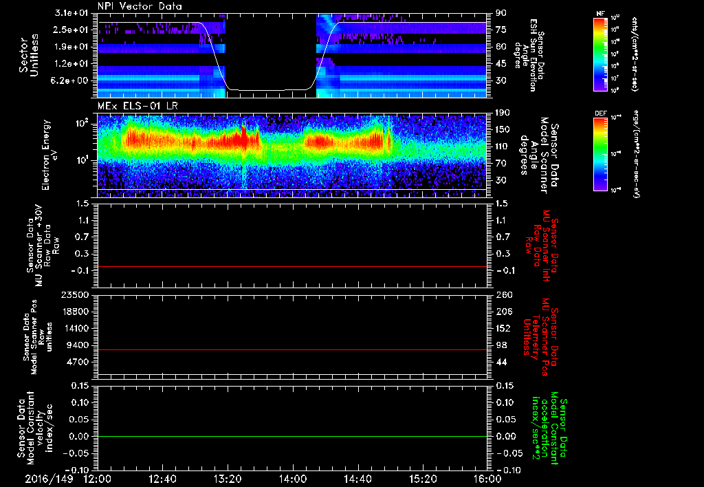
Task: Click the "1.2e+01" sector tick label
Action: tap(71, 64)
